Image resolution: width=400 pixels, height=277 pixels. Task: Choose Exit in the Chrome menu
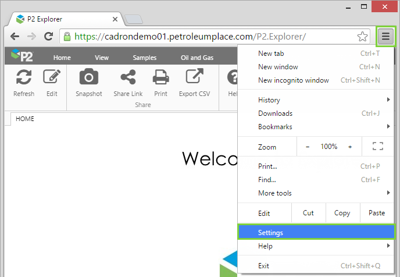click(x=316, y=266)
